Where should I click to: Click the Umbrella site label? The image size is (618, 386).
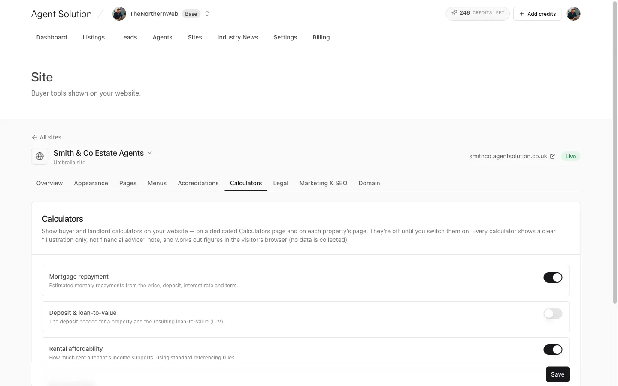point(70,163)
